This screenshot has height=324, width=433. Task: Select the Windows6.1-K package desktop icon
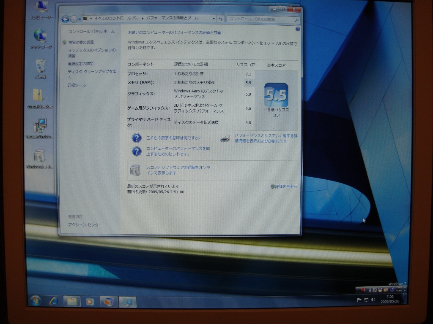pos(39,158)
